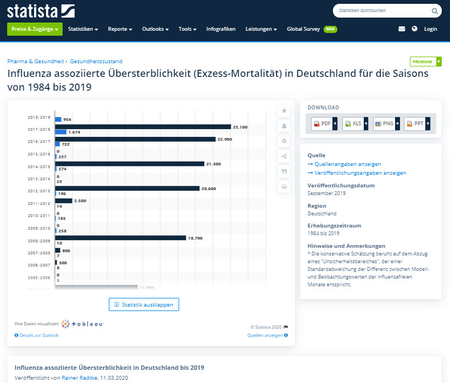Image resolution: width=450 pixels, height=383 pixels.
Task: Click the bell notification icon beside chart
Action: (284, 126)
